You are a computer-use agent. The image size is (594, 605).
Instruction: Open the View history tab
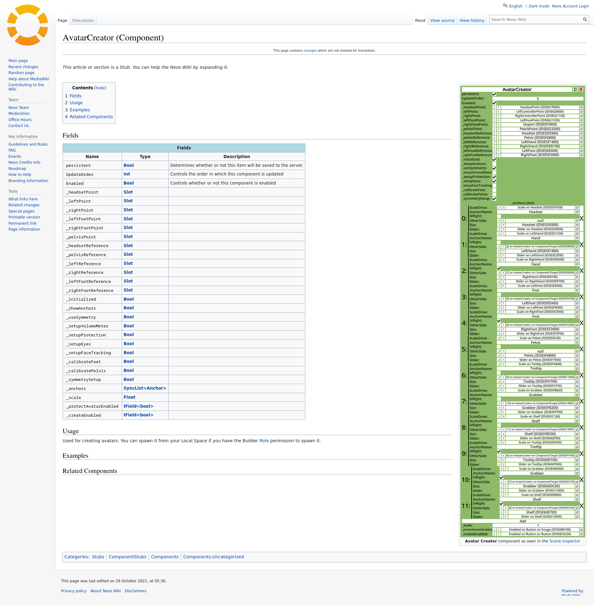tap(471, 21)
